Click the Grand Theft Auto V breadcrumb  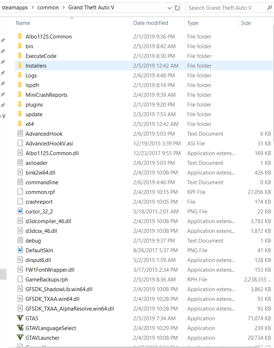point(91,8)
